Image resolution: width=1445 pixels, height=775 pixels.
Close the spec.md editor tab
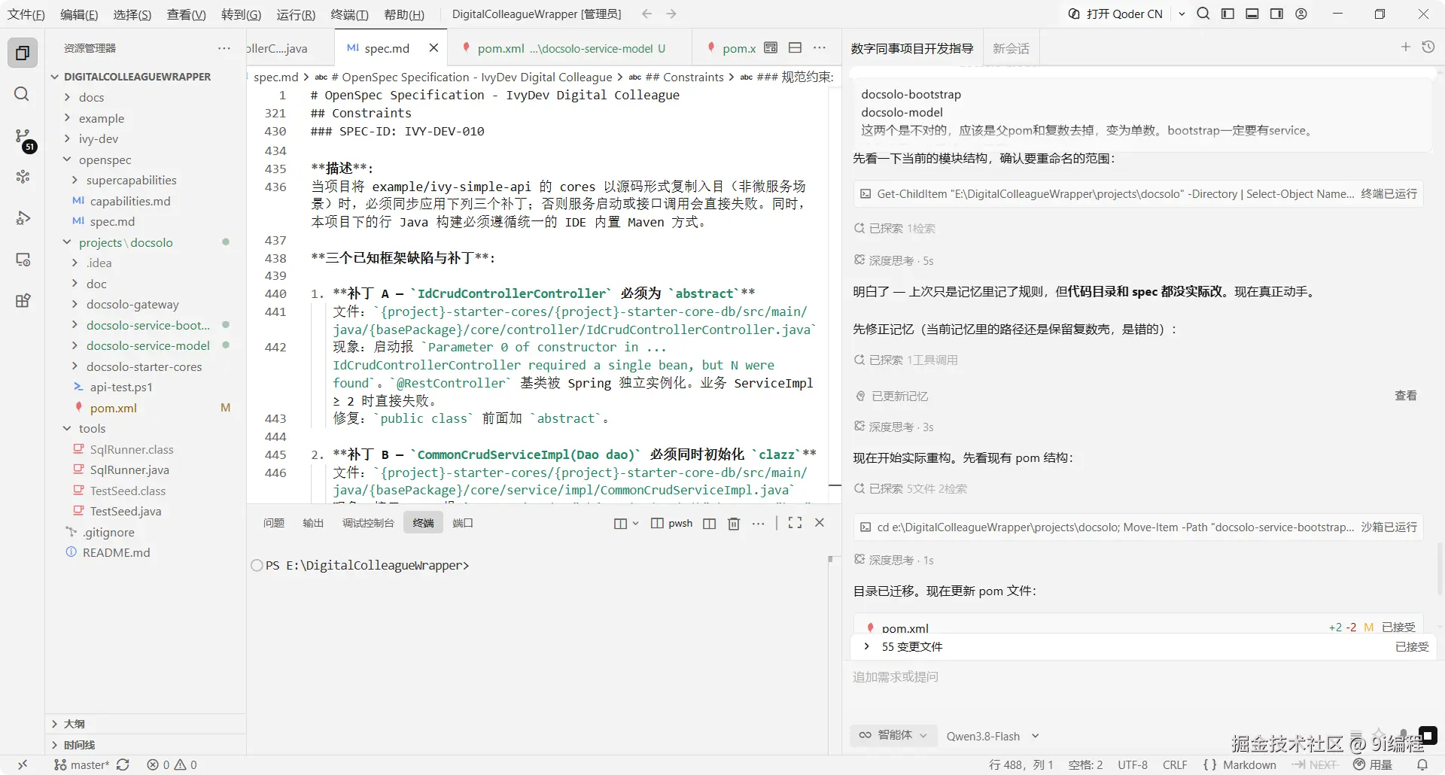(433, 48)
